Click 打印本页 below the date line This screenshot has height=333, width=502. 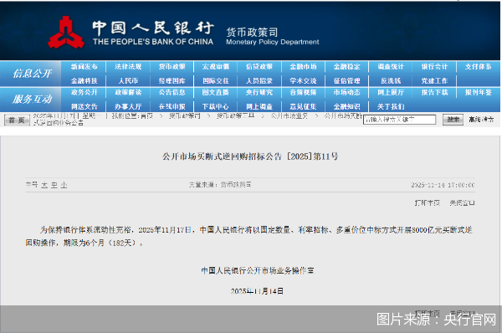pyautogui.click(x=428, y=203)
